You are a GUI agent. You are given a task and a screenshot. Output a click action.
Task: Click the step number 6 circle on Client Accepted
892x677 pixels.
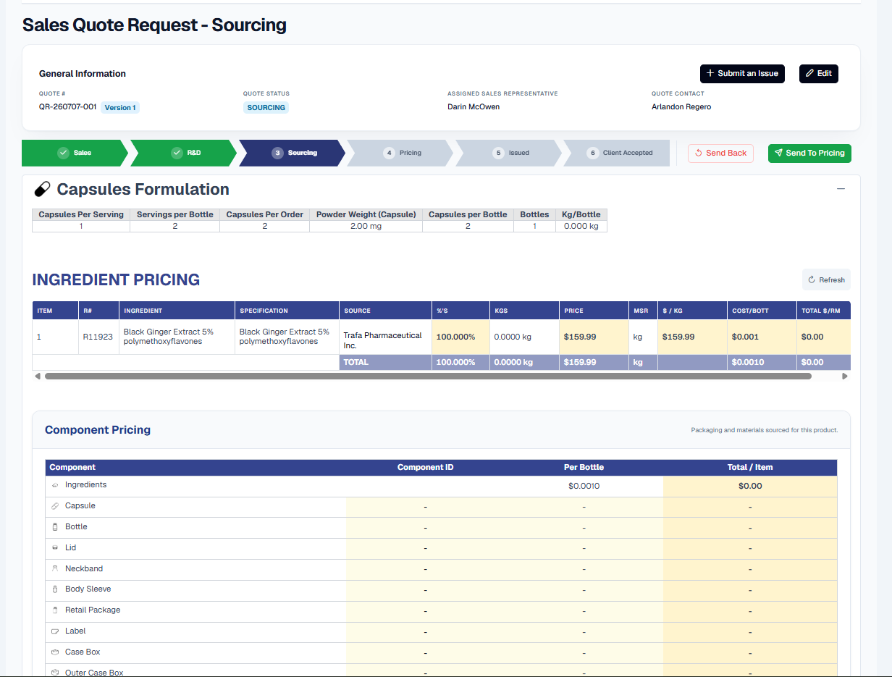click(x=592, y=153)
